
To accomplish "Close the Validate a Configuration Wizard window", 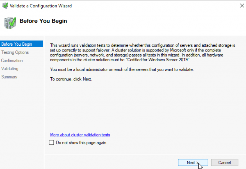I will 241,6.
